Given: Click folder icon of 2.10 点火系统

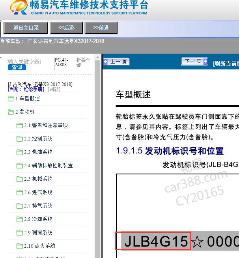Looking at the screenshot, I should pos(20,246).
